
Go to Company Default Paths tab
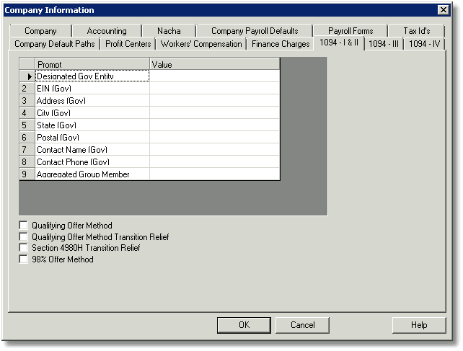pyautogui.click(x=55, y=44)
